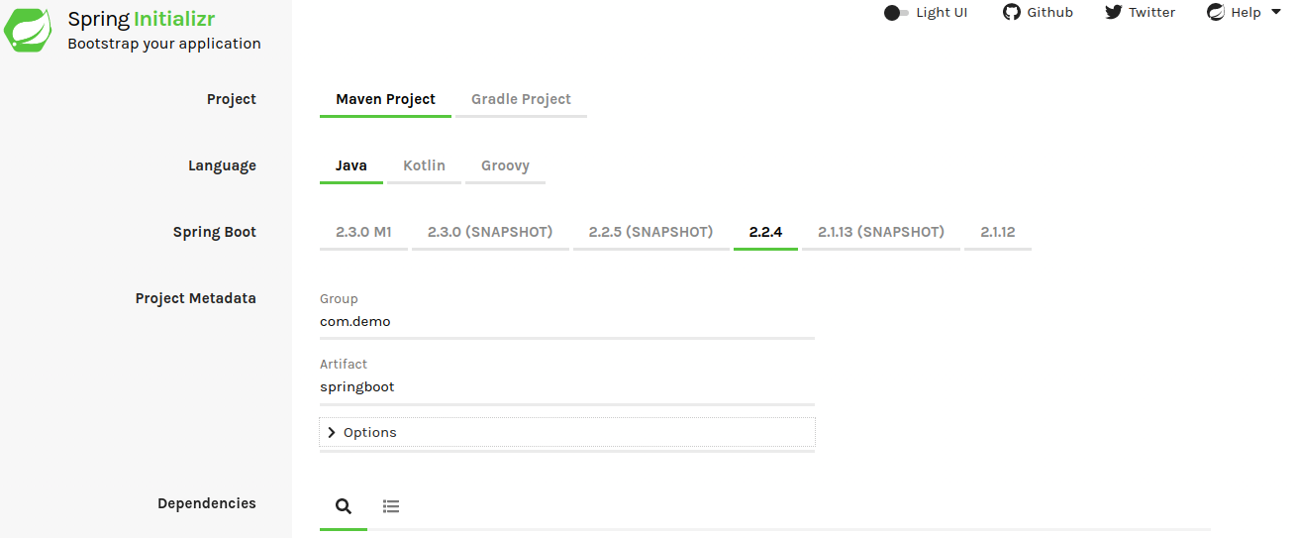The height and width of the screenshot is (538, 1296).
Task: Open the Github link
Action: pos(1049,12)
